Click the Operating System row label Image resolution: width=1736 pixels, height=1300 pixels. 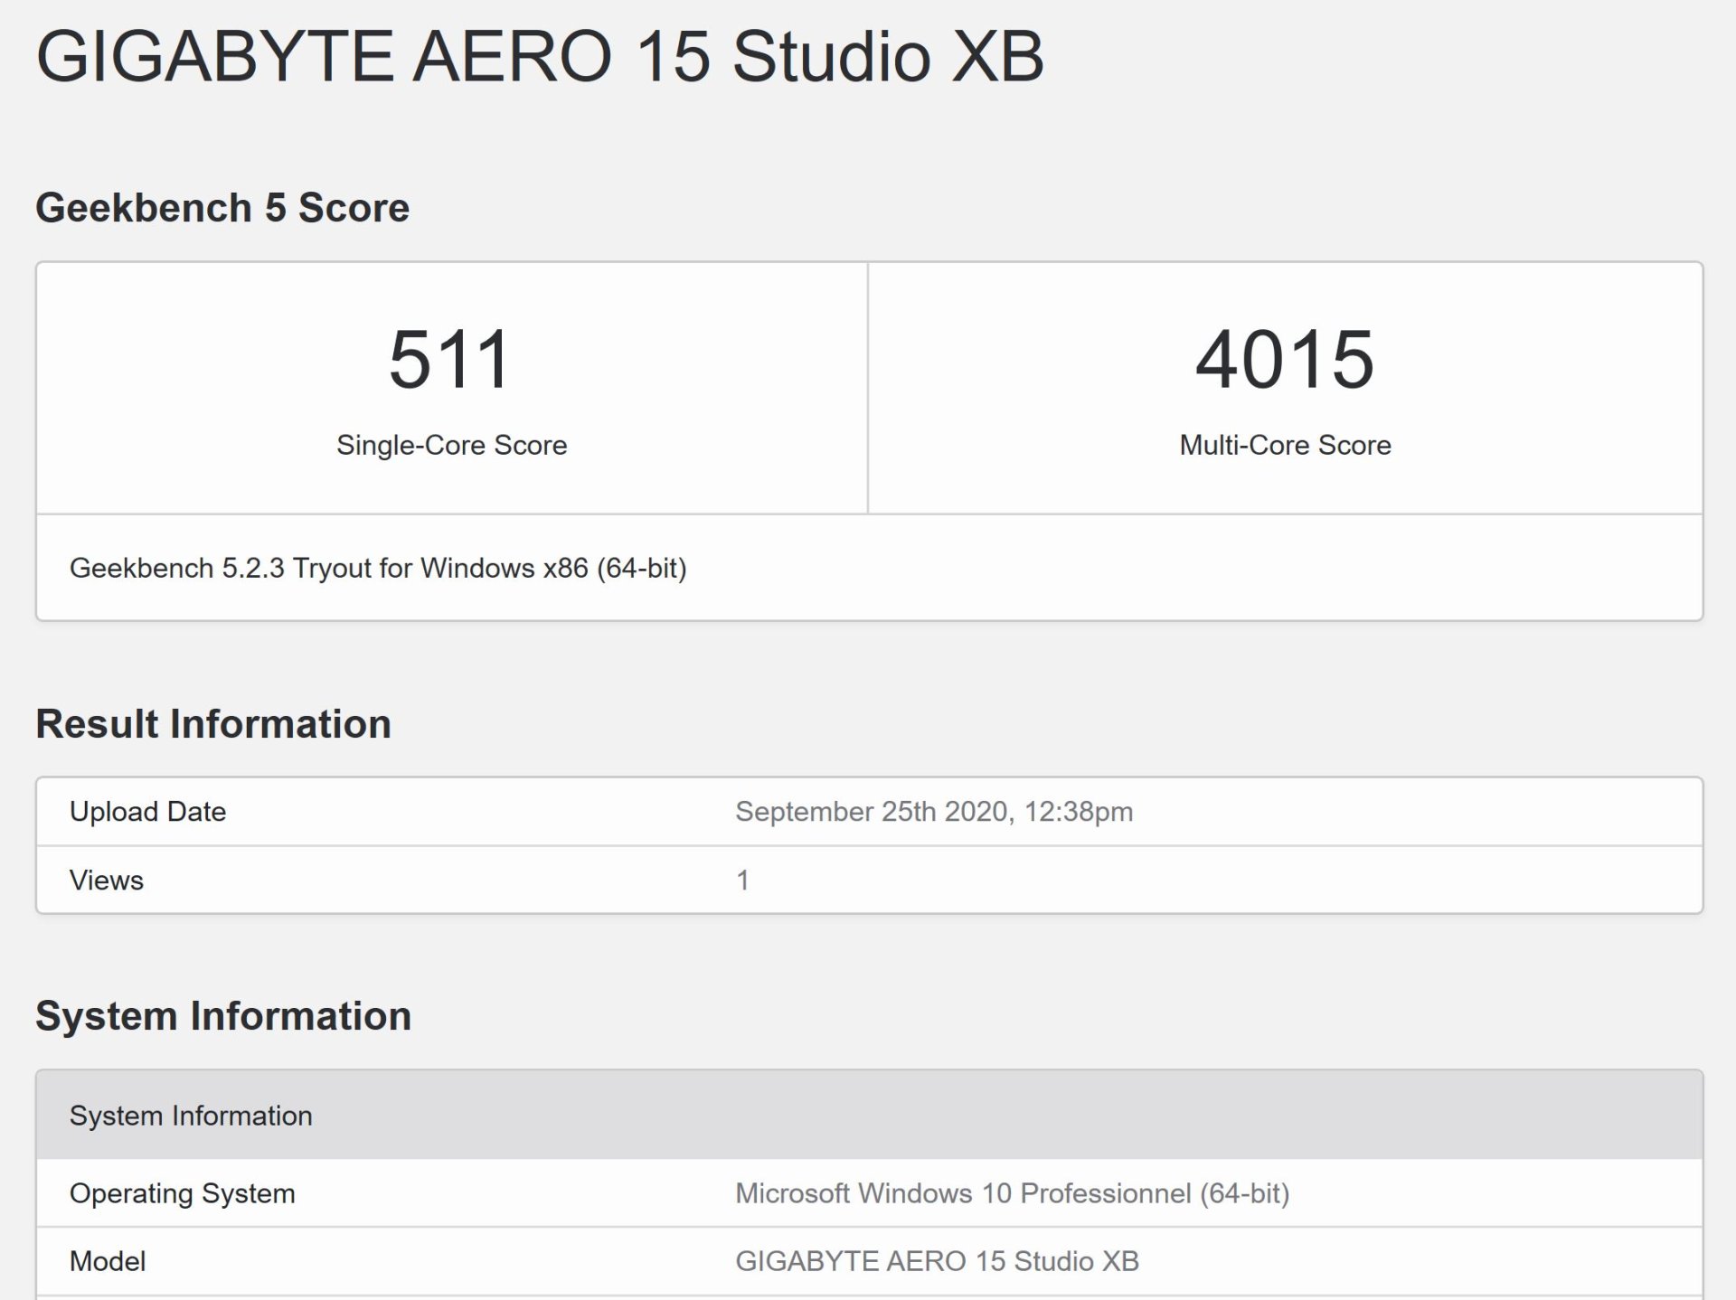pos(183,1193)
